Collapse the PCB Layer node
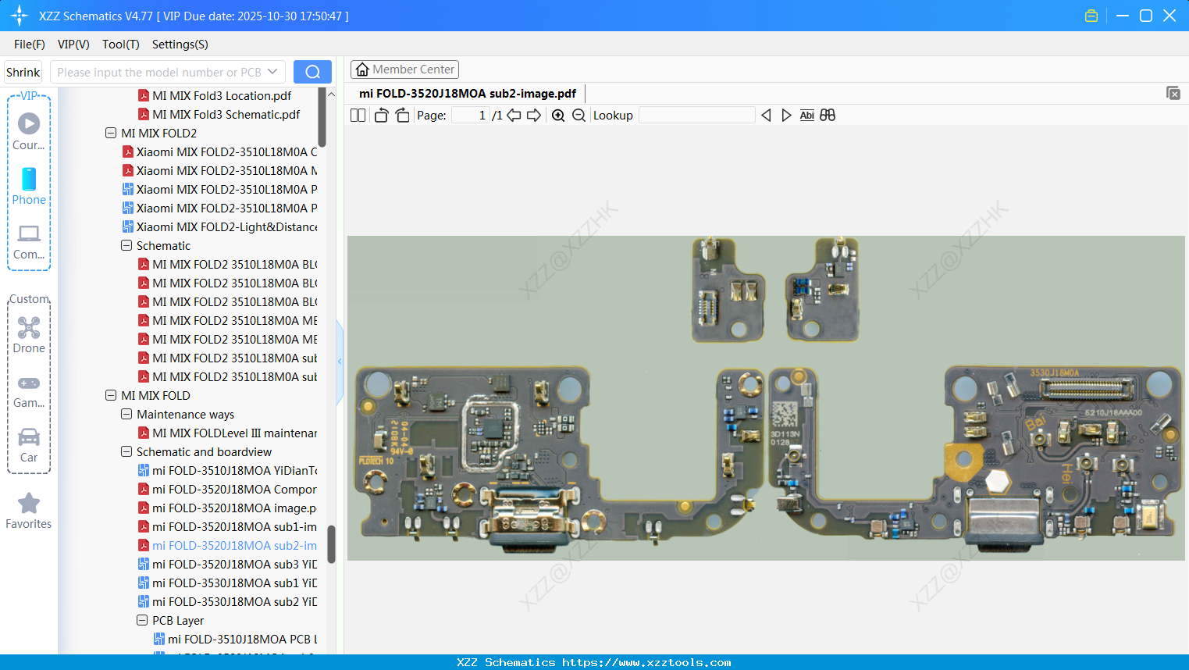Image resolution: width=1189 pixels, height=670 pixels. click(142, 621)
